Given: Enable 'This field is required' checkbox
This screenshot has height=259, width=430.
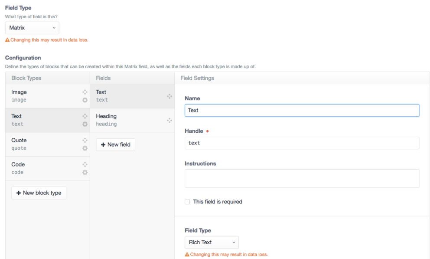Looking at the screenshot, I should 187,202.
